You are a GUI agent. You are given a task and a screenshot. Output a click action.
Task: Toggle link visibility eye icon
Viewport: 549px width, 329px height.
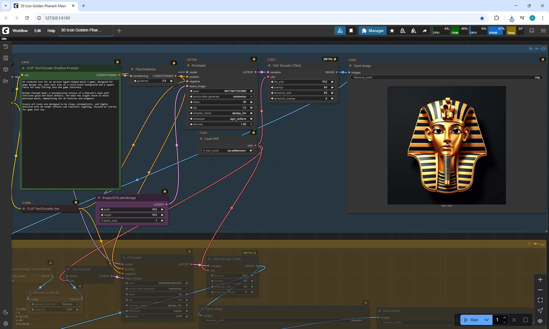click(x=540, y=321)
